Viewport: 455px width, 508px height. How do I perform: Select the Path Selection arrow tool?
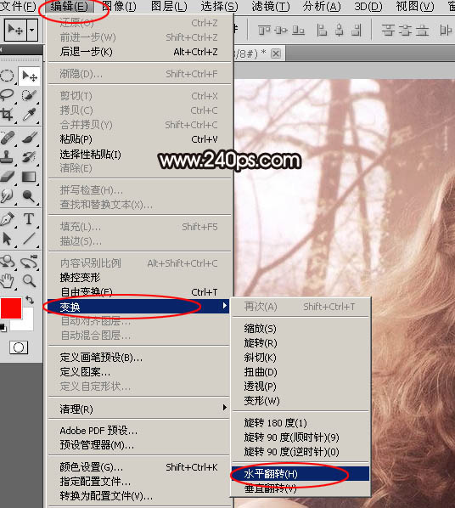(7, 239)
